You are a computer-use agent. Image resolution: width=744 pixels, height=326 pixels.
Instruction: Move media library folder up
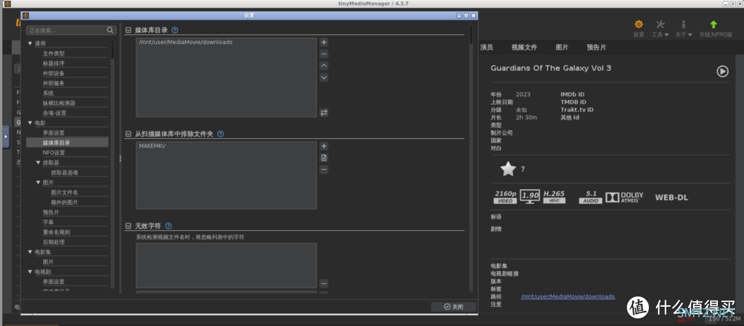pyautogui.click(x=324, y=65)
